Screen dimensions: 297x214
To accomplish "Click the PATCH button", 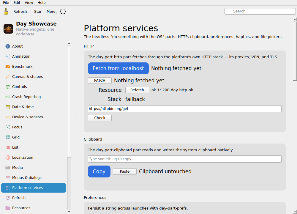I will (x=99, y=81).
